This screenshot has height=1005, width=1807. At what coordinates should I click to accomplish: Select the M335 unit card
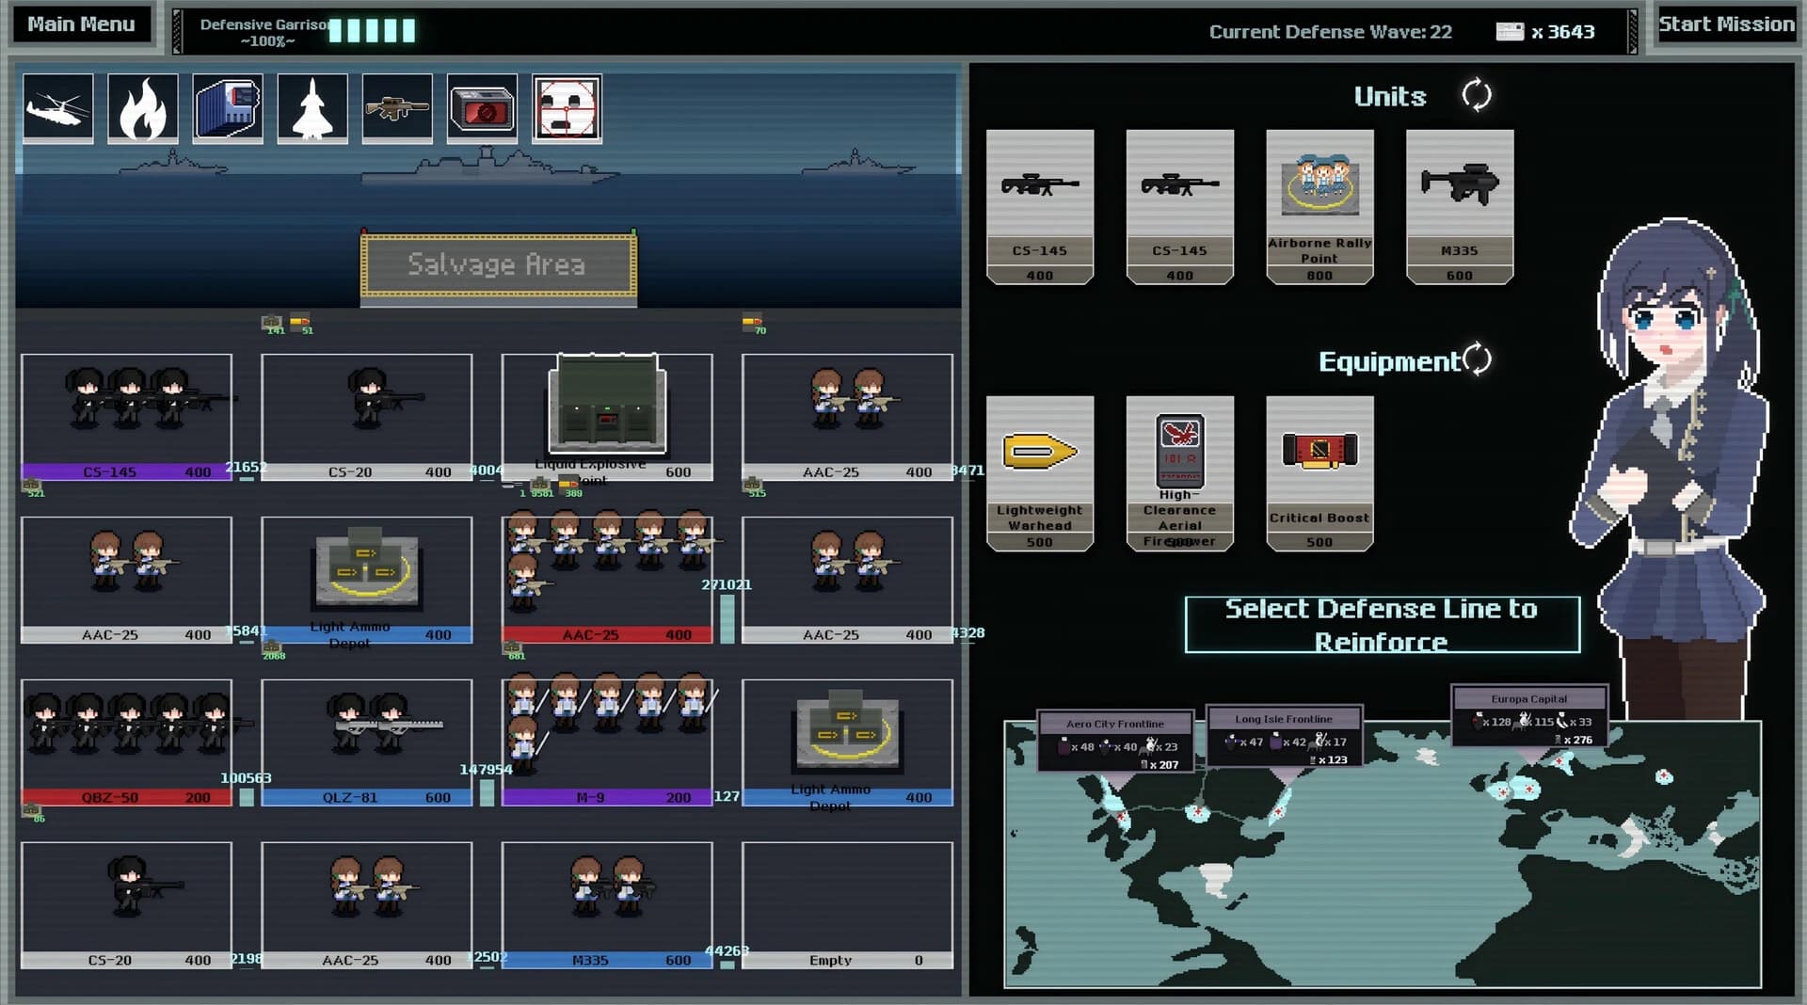click(x=1459, y=205)
